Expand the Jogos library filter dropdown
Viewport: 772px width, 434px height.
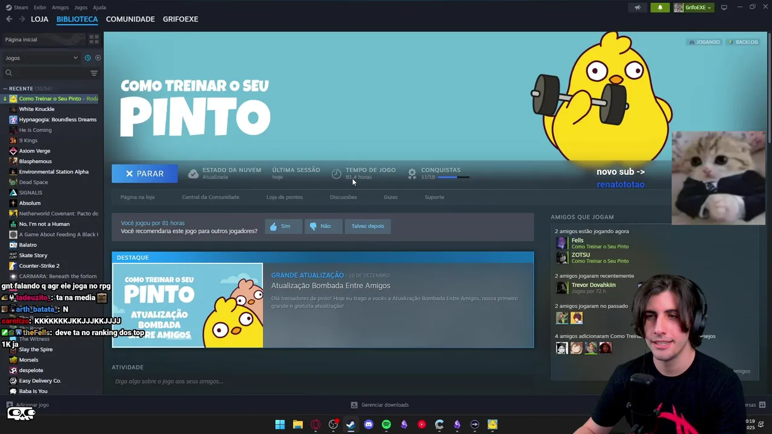point(42,58)
